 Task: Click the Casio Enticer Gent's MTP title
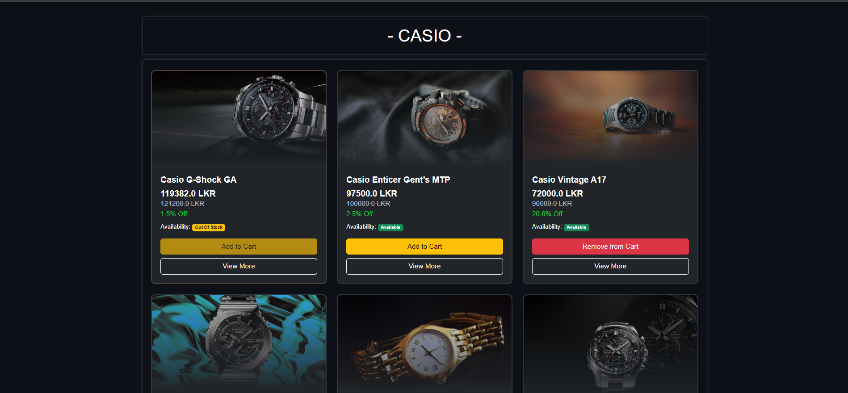tap(398, 180)
